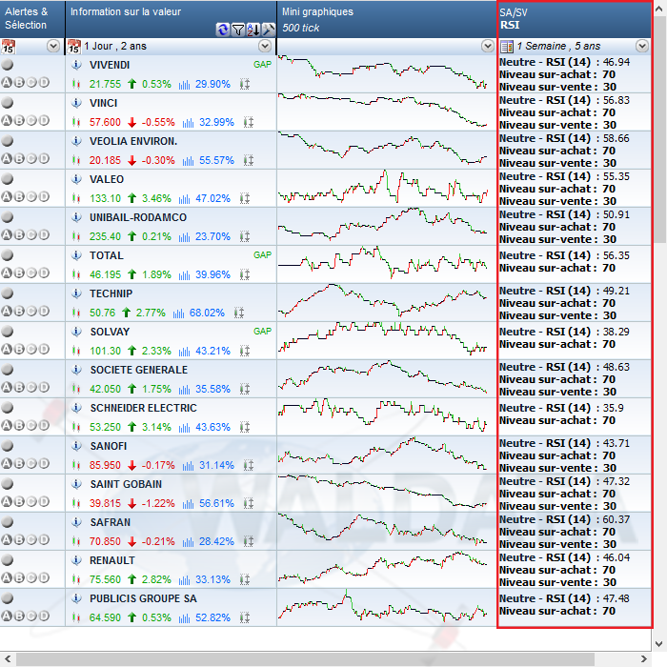Expand the Alertes & Sélection dropdown arrow
Screen dimensions: 667x667
(x=53, y=46)
